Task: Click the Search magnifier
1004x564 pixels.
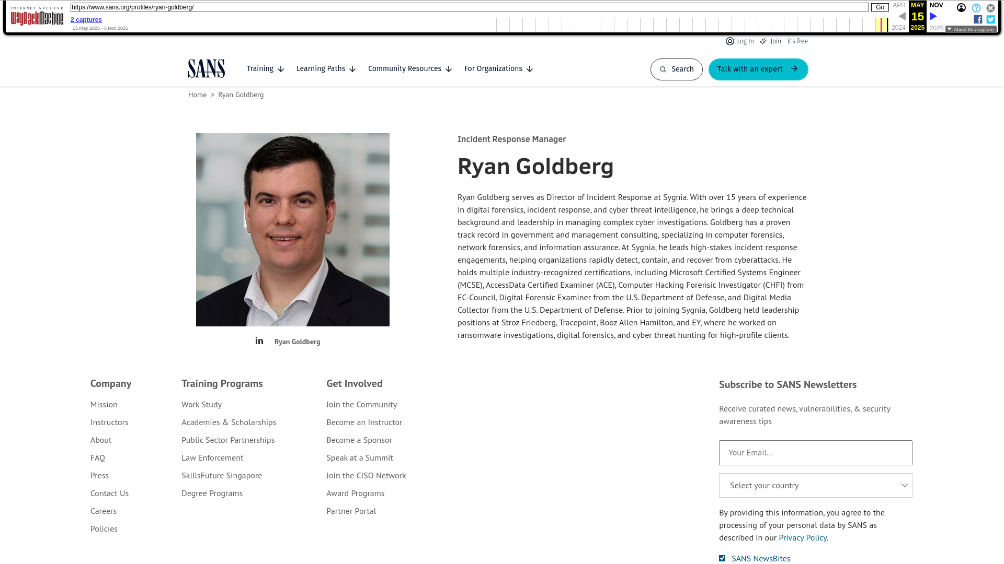Action: click(x=663, y=69)
